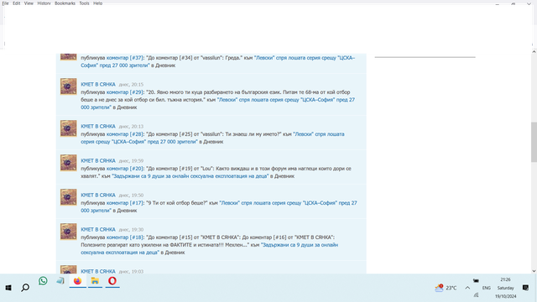Viewport: 537px width, 302px height.
Task: Switch the ENG input language
Action: point(487,288)
